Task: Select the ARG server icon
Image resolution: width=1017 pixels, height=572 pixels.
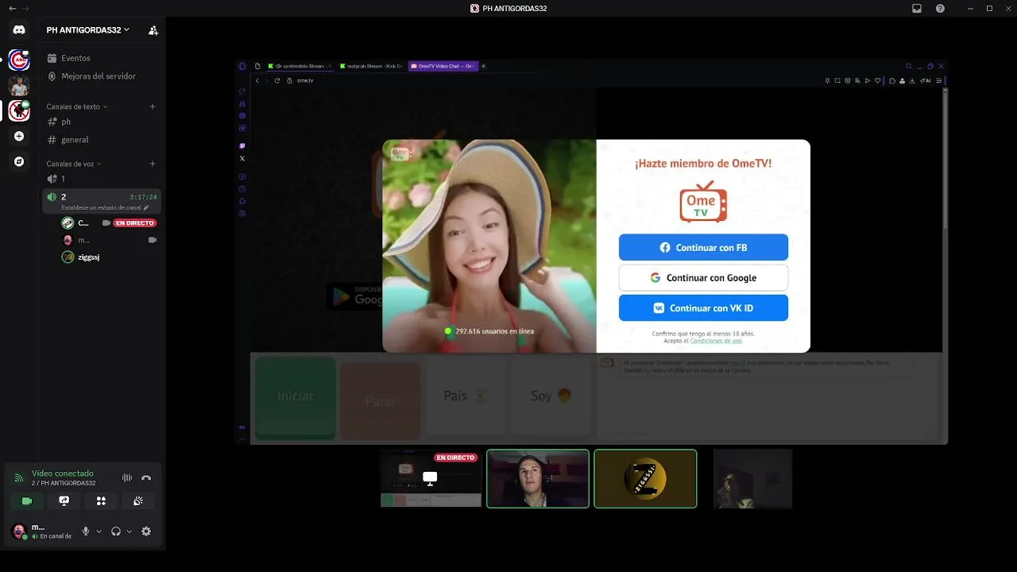Action: click(x=19, y=60)
